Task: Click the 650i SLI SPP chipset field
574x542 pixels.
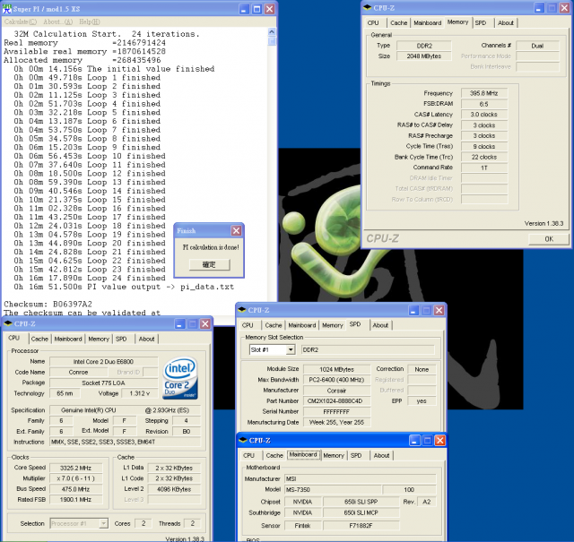Action: pos(361,502)
